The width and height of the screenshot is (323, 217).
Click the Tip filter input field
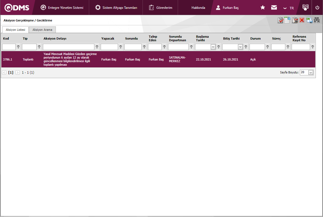pyautogui.click(x=29, y=47)
